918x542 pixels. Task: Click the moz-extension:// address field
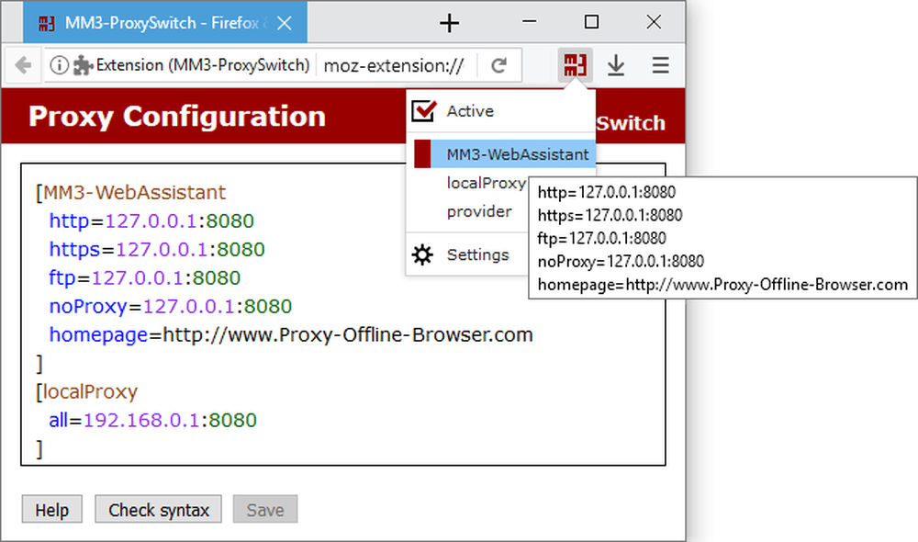coord(396,65)
